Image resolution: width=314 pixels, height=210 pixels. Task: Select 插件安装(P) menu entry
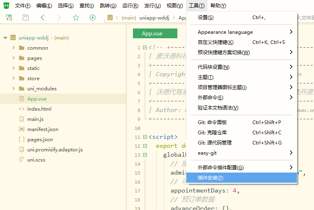pos(242,177)
